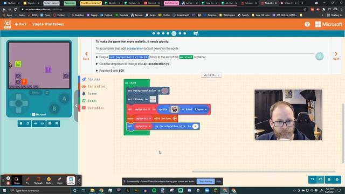Stop the simulator
Image resolution: width=345 pixels, height=194 pixels.
tap(21, 123)
